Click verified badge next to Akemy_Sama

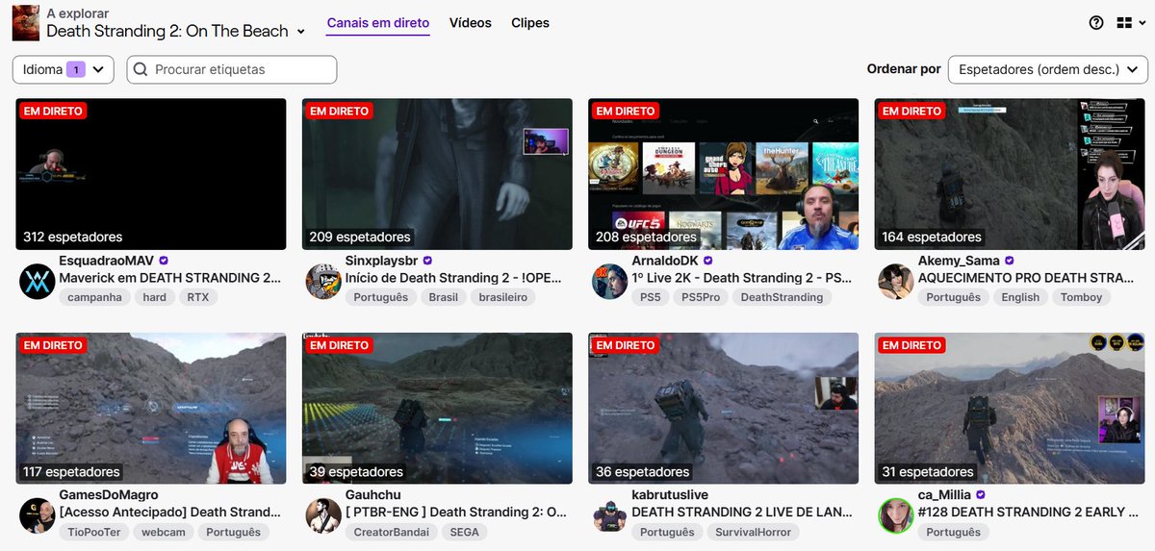click(1010, 261)
